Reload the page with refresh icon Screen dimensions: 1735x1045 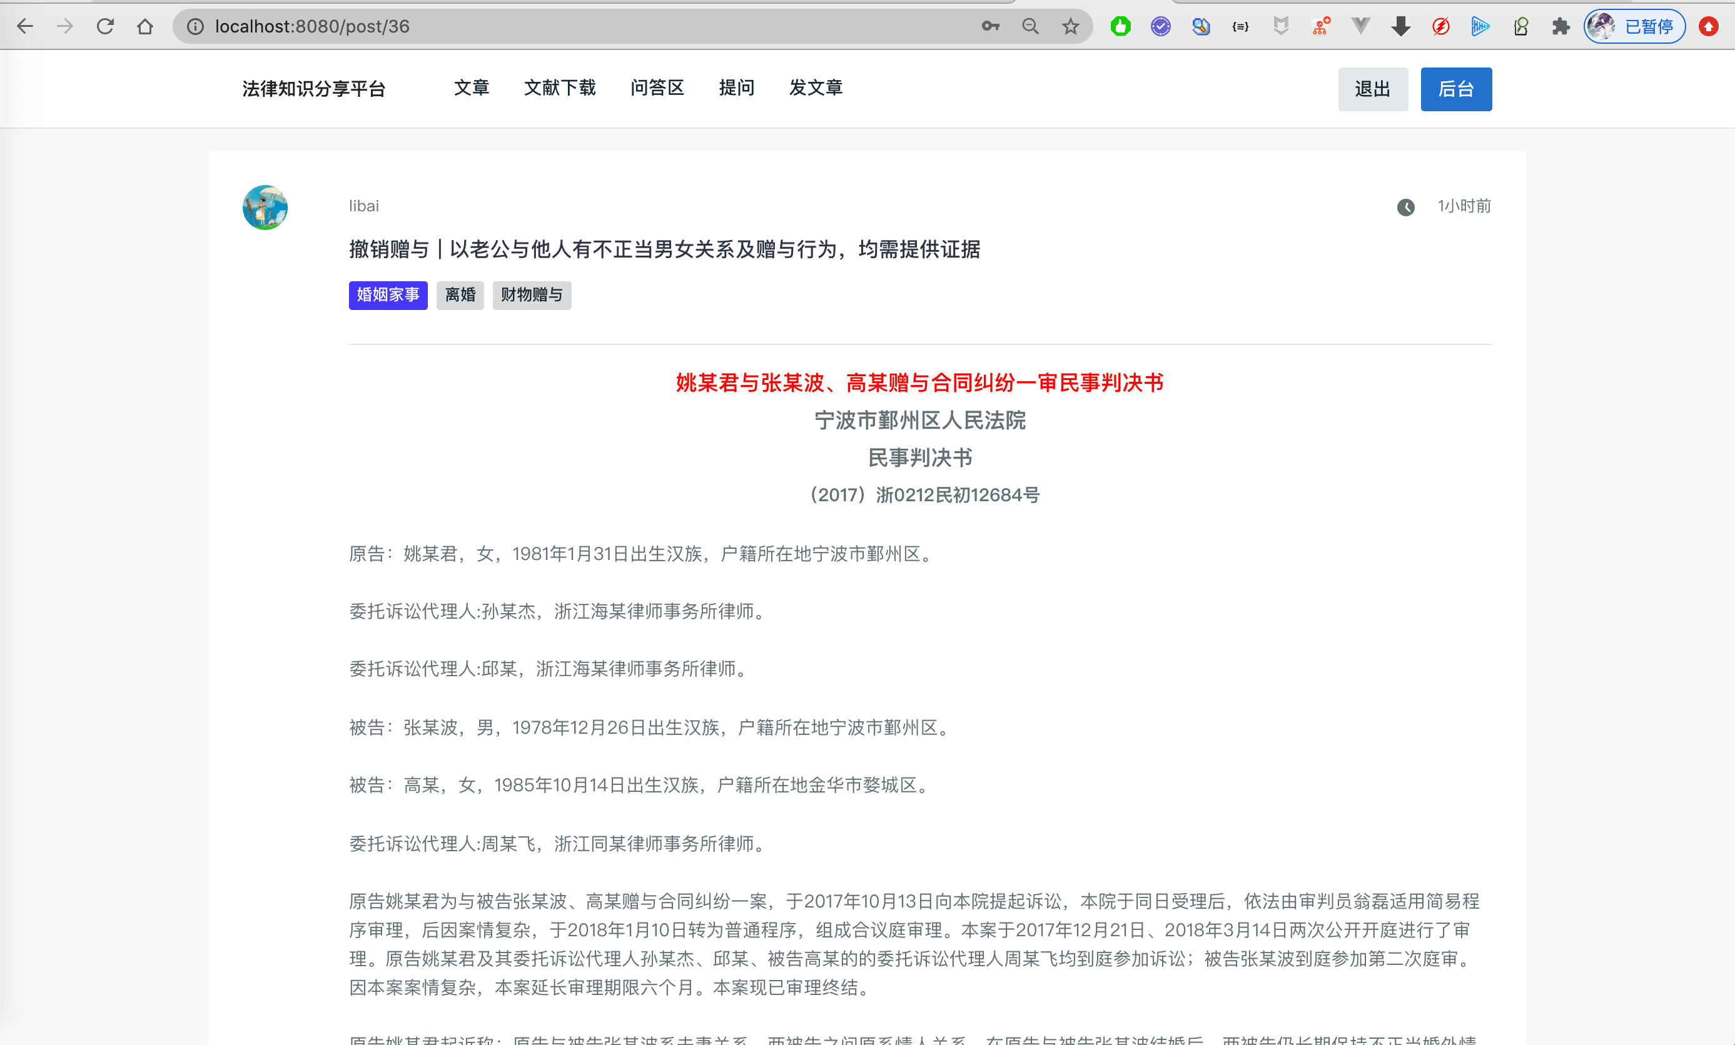[106, 27]
